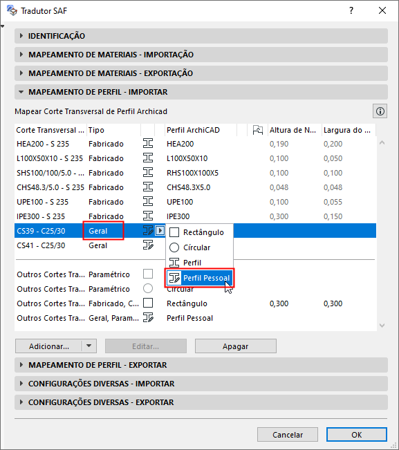399x450 pixels.
Task: Click the Perfil Pessoal cell in last row
Action: coord(189,318)
